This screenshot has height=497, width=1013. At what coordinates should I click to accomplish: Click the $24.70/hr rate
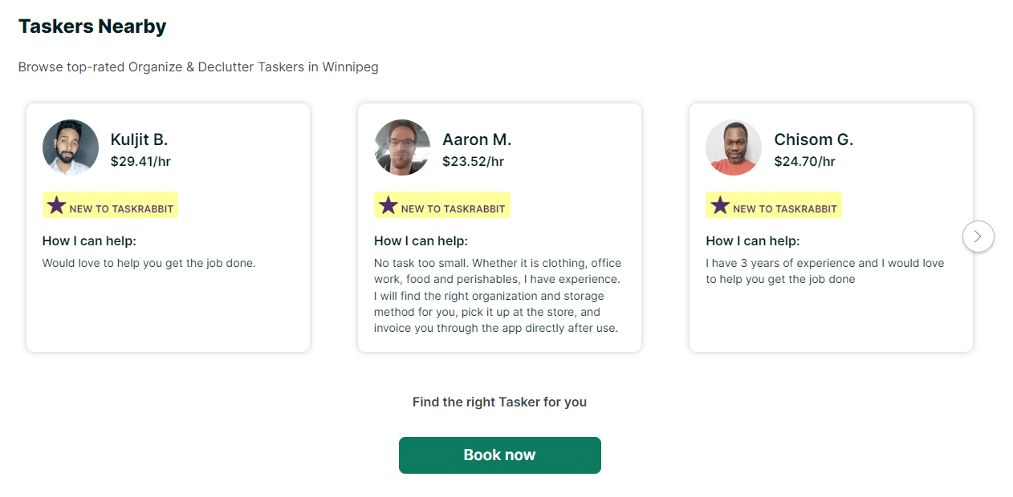[804, 161]
